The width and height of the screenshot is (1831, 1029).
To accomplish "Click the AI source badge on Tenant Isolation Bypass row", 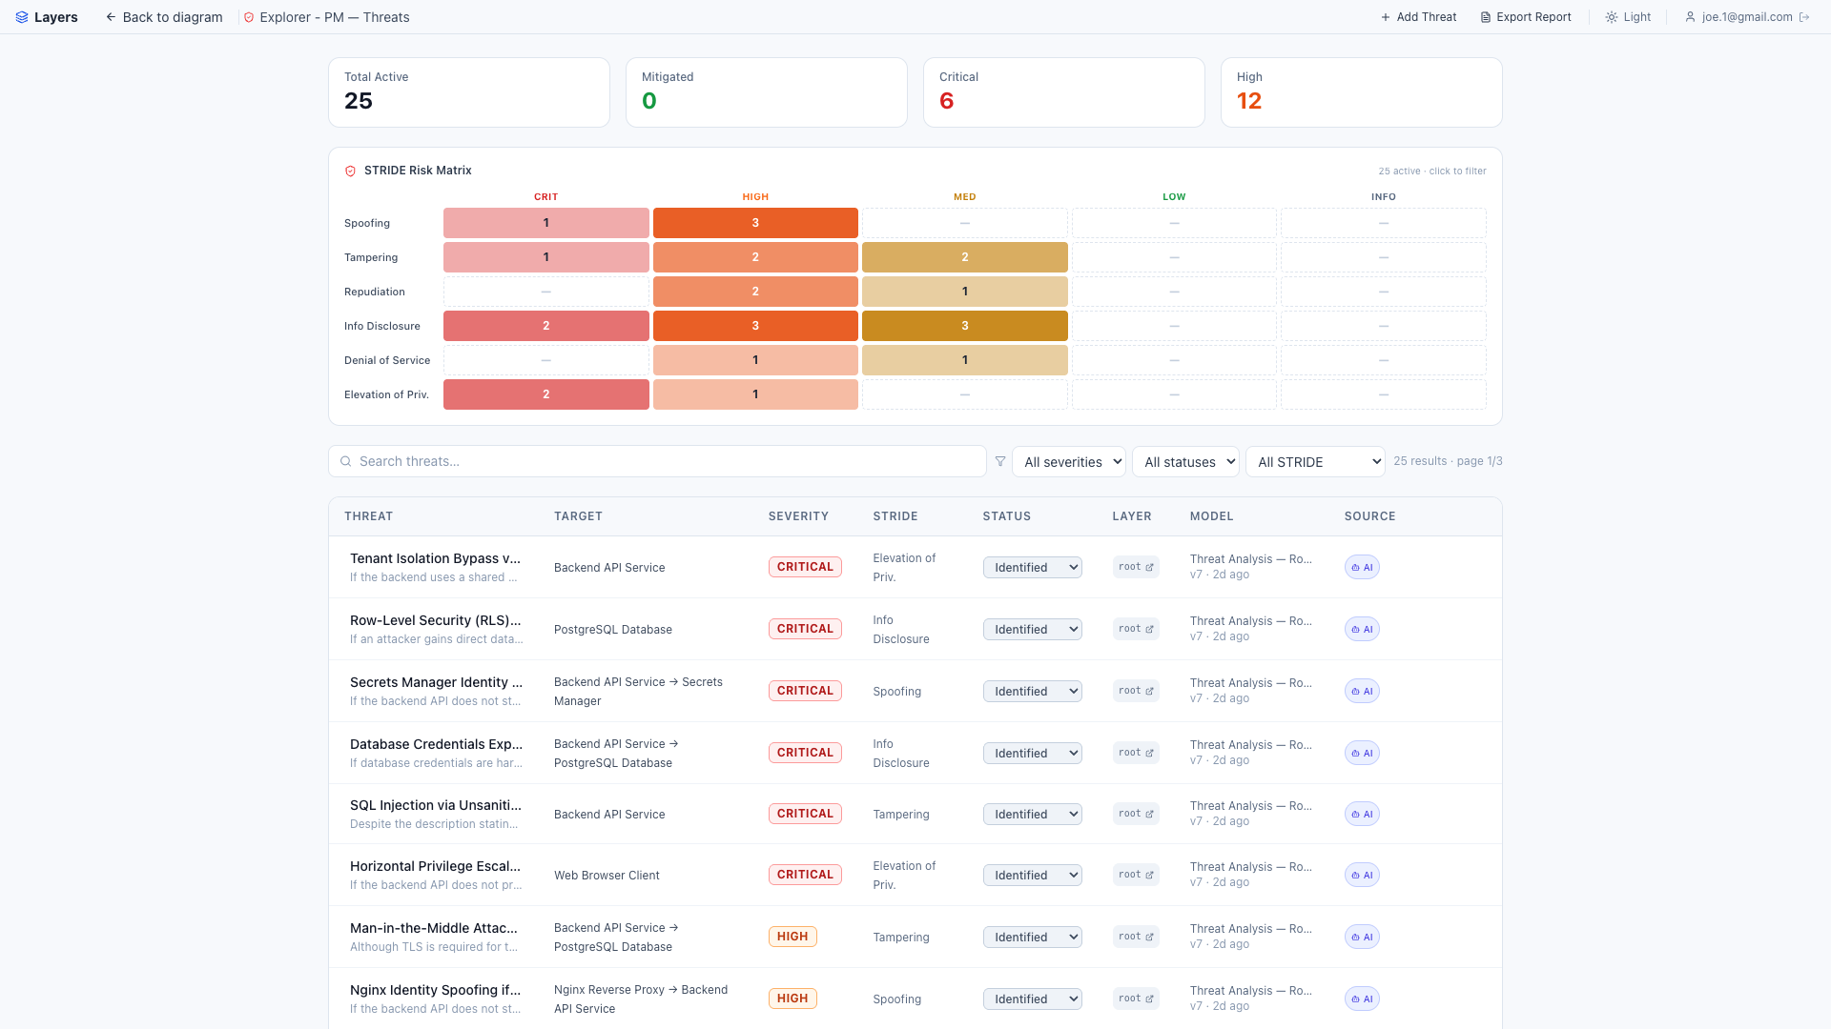I will [1362, 567].
